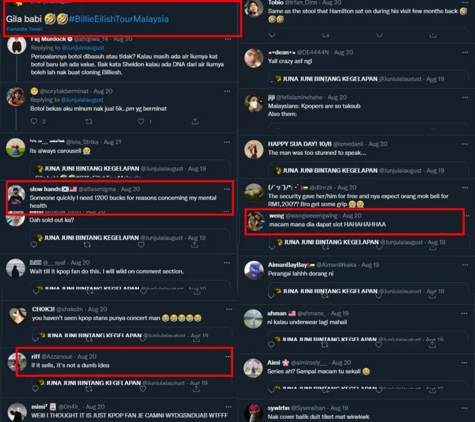
Task: Like the ahman underwear lagi mahal tweet
Action: click(x=378, y=344)
